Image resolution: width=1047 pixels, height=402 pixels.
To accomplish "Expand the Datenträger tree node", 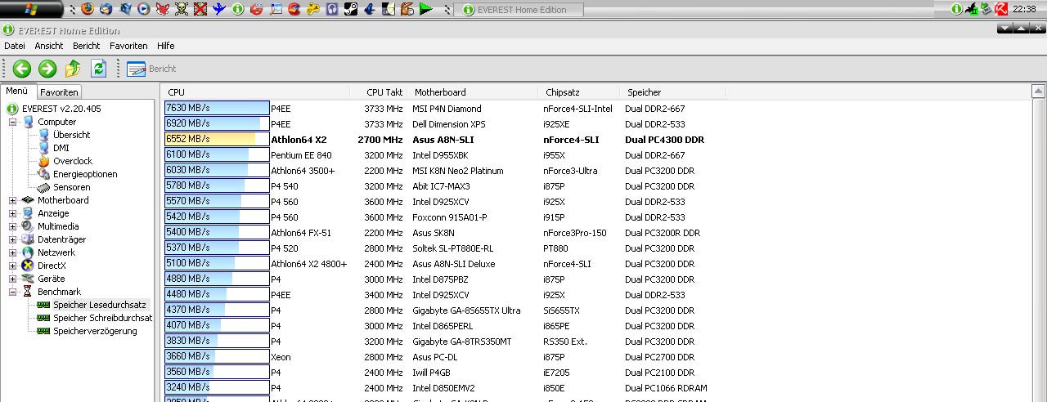I will [13, 239].
